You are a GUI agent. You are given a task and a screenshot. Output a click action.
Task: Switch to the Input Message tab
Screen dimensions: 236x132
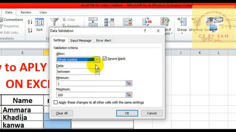(x=81, y=41)
